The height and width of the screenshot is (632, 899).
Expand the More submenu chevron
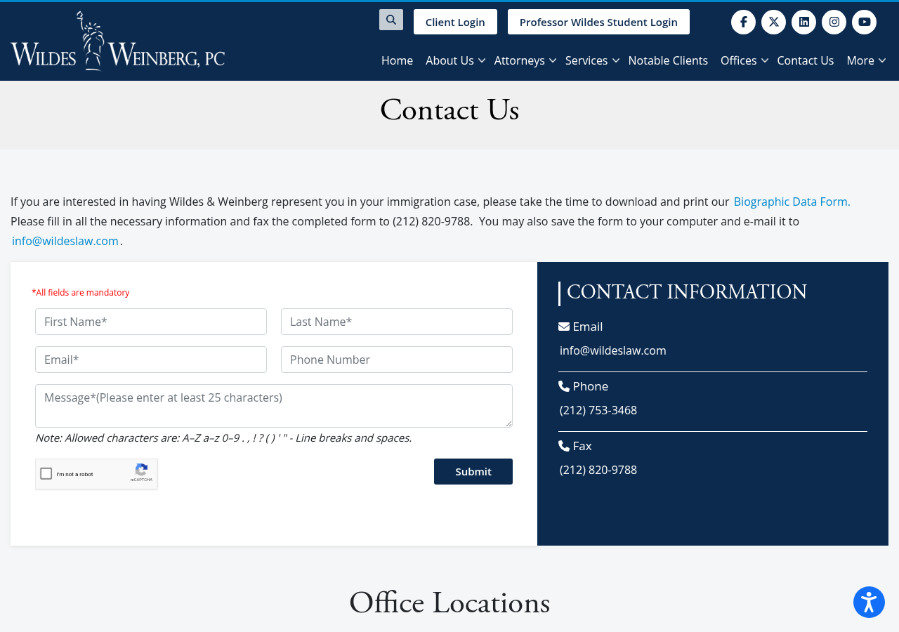[882, 61]
